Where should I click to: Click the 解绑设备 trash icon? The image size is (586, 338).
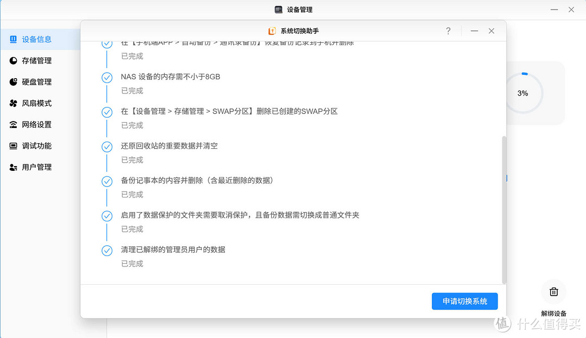[x=553, y=292]
